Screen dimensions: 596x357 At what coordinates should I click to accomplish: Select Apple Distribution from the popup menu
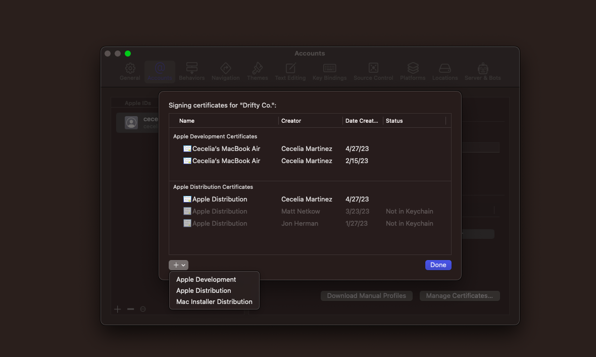[x=214, y=290]
